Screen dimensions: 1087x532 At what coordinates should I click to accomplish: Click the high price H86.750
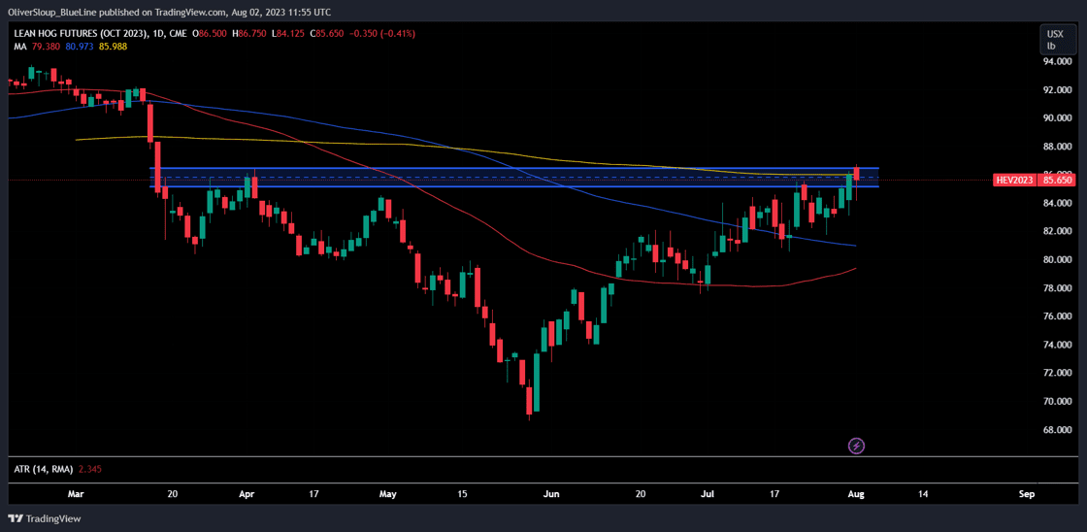[248, 34]
